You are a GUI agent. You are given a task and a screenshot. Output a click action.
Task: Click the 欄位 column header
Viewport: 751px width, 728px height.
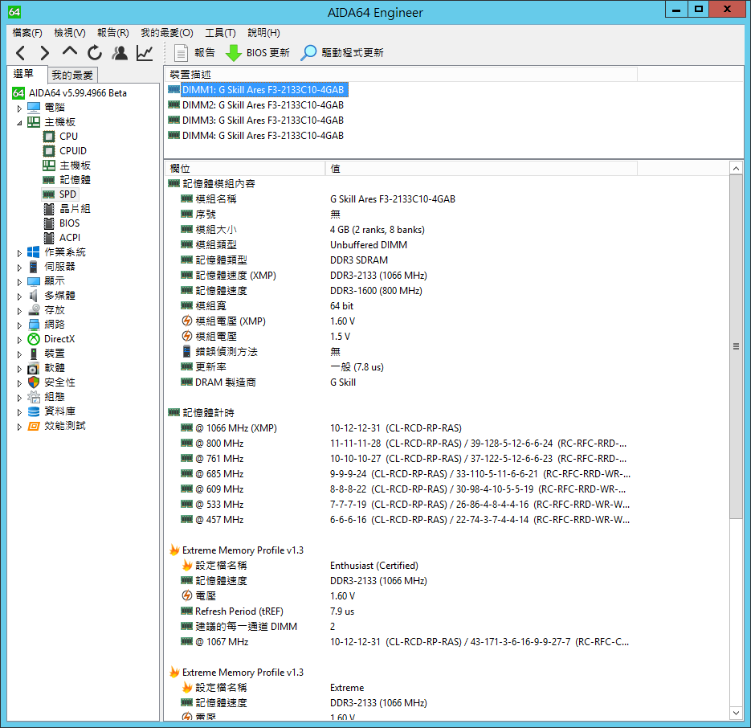[245, 169]
